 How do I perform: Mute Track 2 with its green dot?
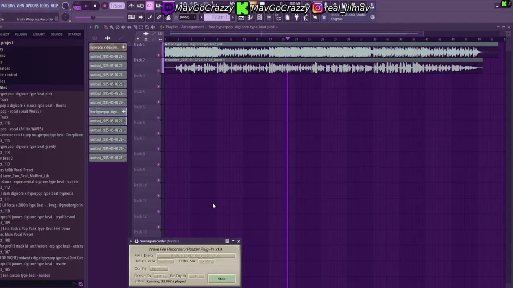pyautogui.click(x=158, y=70)
